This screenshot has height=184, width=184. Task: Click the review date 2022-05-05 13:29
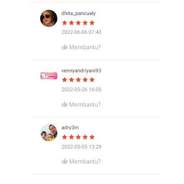click(x=81, y=147)
